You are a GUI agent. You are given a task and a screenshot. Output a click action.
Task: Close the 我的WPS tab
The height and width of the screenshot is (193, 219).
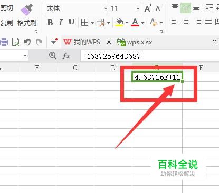pos(109,42)
